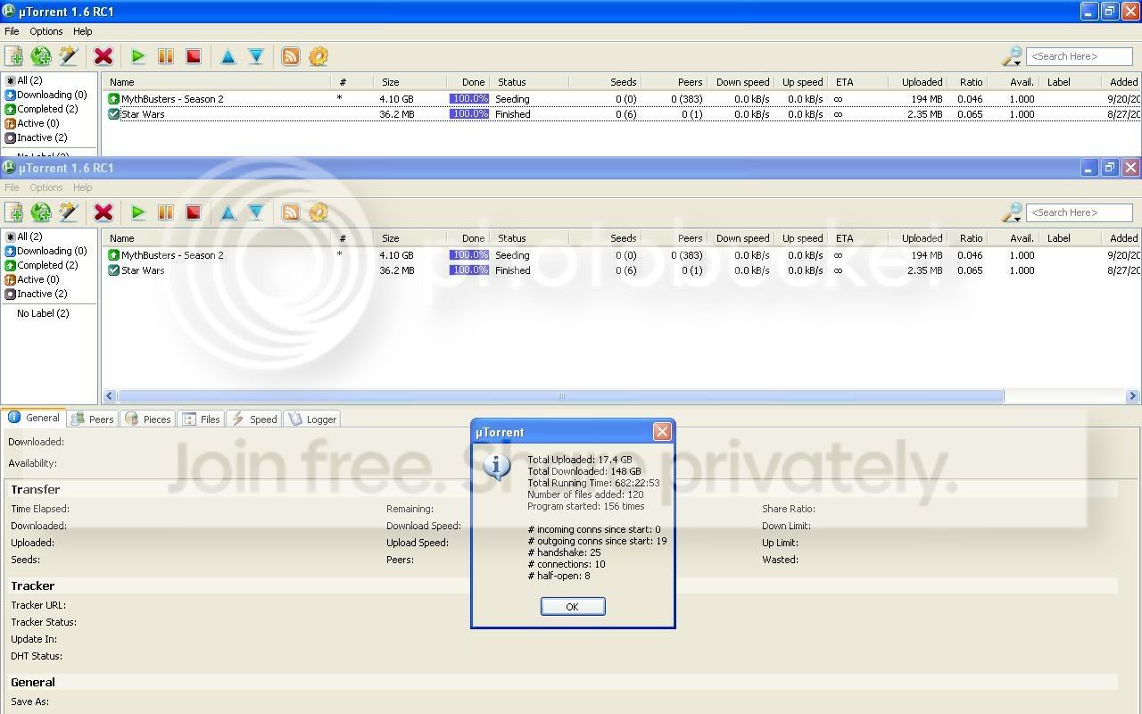
Task: Open the RSS Downloader icon
Action: pos(291,212)
